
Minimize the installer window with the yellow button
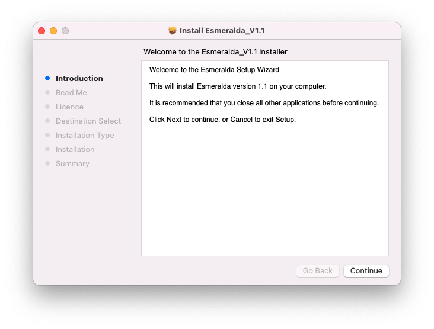pos(53,31)
